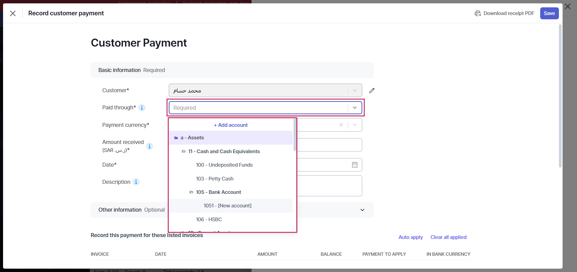Pick the 106 - HSBC account
577x272 pixels.
pyautogui.click(x=209, y=220)
